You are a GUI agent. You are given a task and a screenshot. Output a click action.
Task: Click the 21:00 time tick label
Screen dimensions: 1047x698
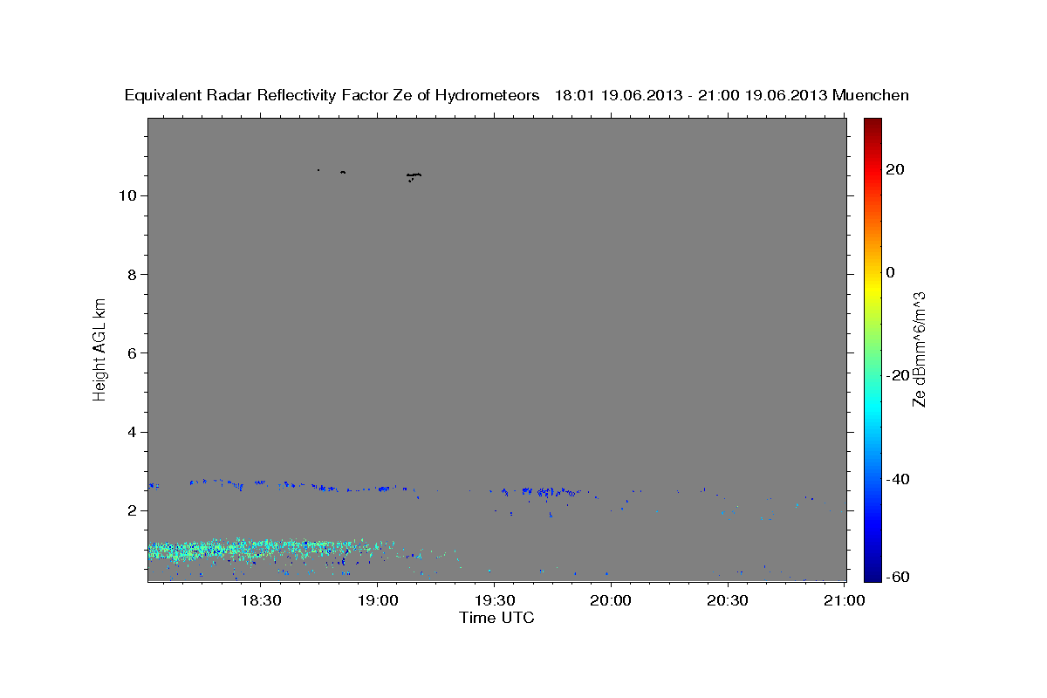845,601
